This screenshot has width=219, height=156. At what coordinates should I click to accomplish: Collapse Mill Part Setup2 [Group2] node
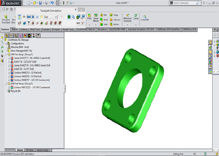(6, 84)
